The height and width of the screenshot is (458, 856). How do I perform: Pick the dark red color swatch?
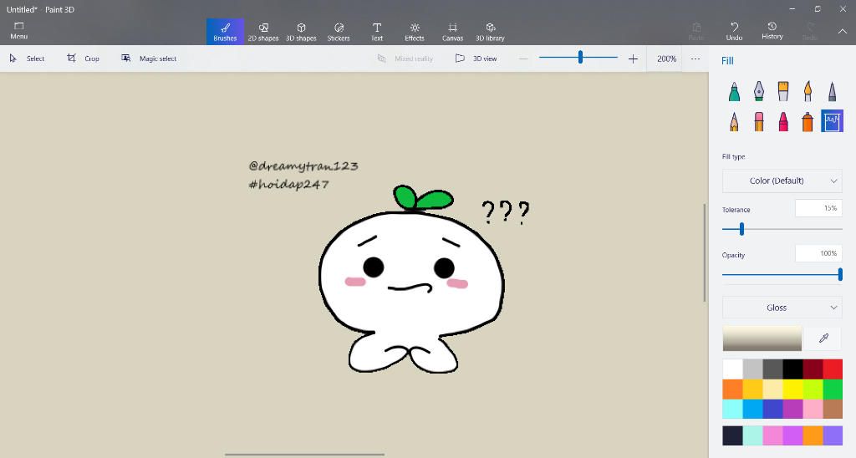coord(813,369)
